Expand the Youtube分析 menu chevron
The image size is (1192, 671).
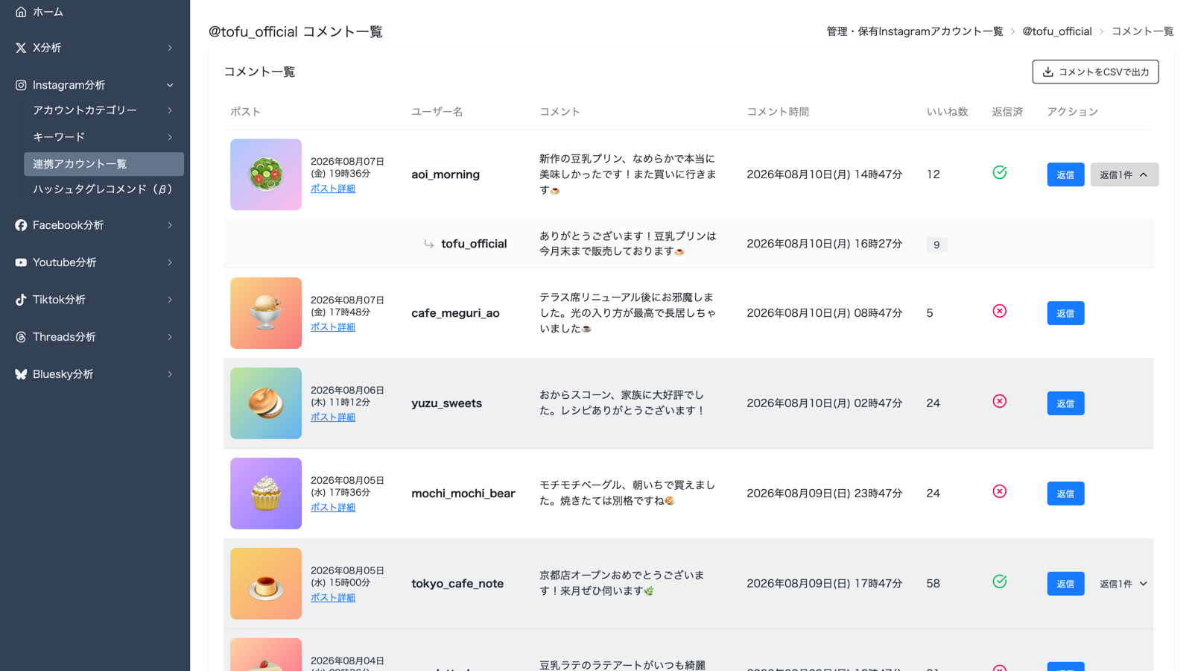click(x=170, y=262)
